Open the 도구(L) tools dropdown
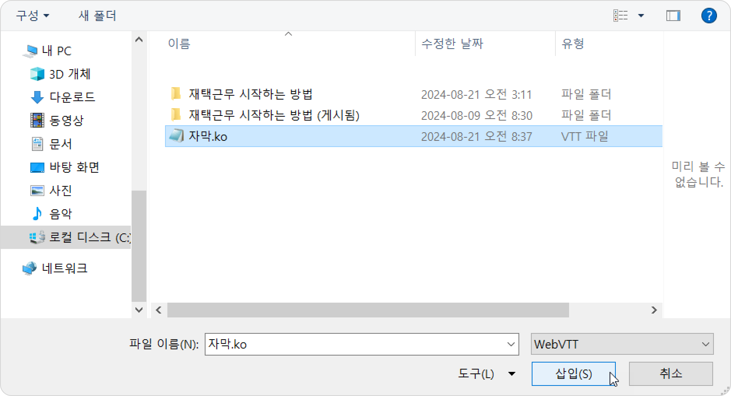 point(487,374)
